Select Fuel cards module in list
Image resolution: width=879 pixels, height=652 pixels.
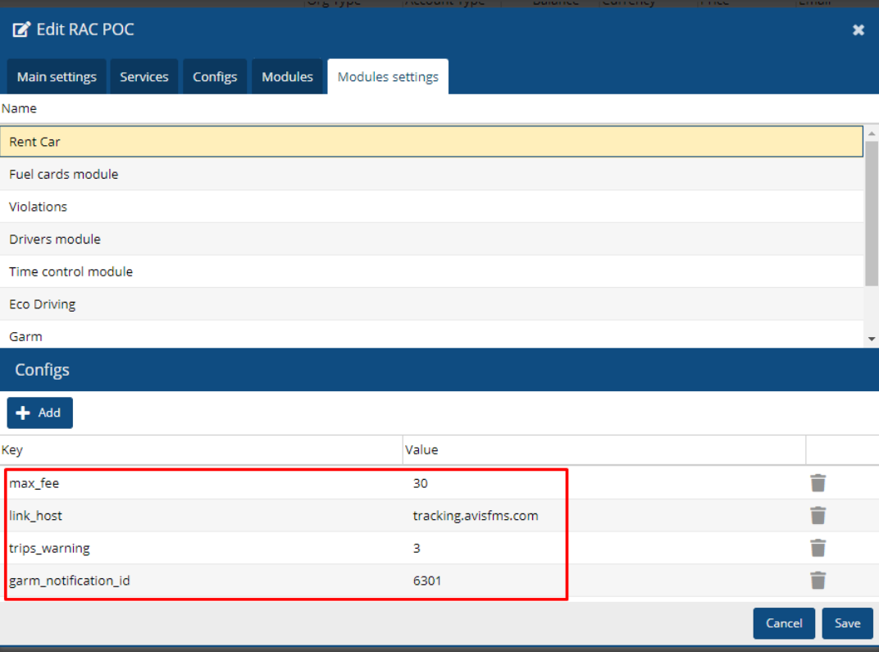pos(64,174)
